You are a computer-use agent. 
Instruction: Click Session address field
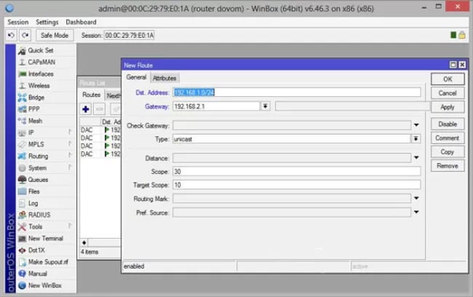pos(130,36)
